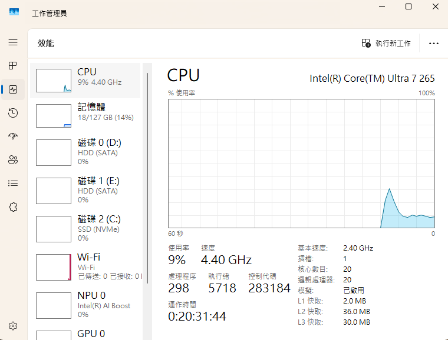Screen dimensions: 448x340
Task: Click the 60 秒 graph axis label
Action: [x=176, y=234]
